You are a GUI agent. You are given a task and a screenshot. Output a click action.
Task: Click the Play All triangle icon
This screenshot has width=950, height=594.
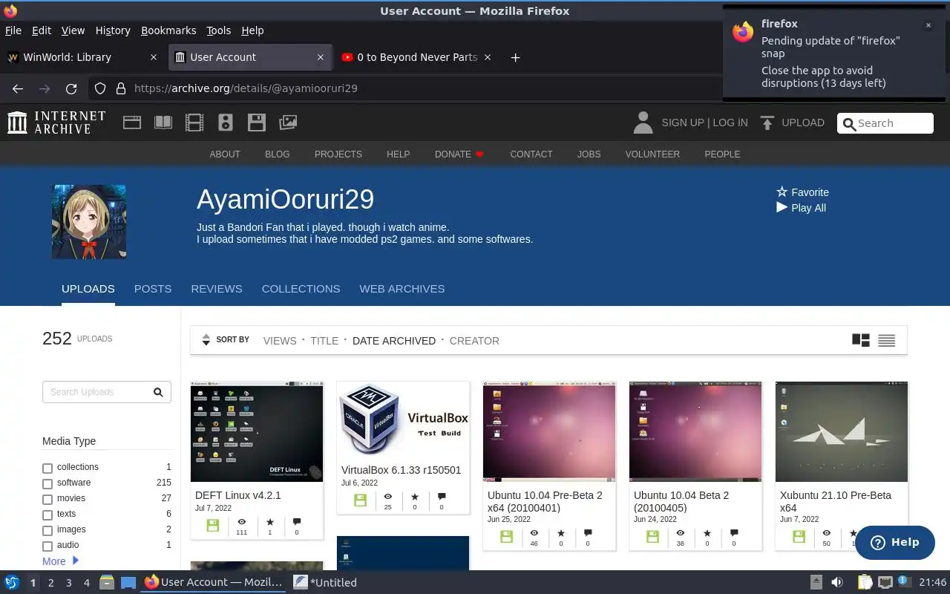point(782,207)
